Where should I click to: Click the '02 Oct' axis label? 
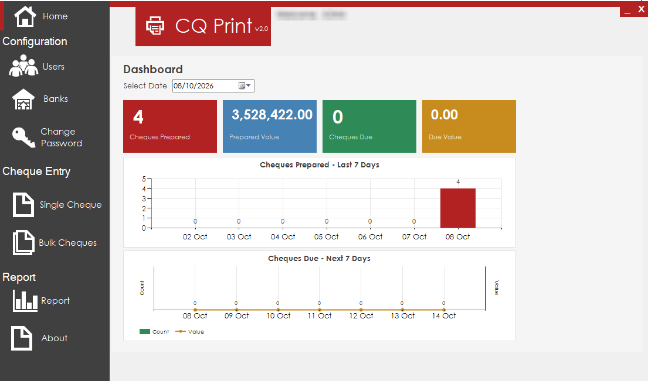(195, 236)
